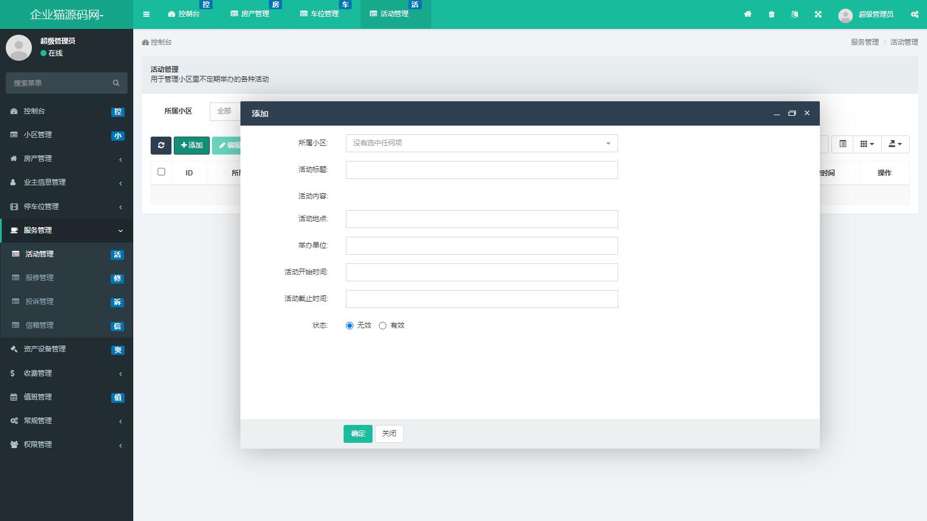Open the home icon in top bar

pyautogui.click(x=748, y=14)
